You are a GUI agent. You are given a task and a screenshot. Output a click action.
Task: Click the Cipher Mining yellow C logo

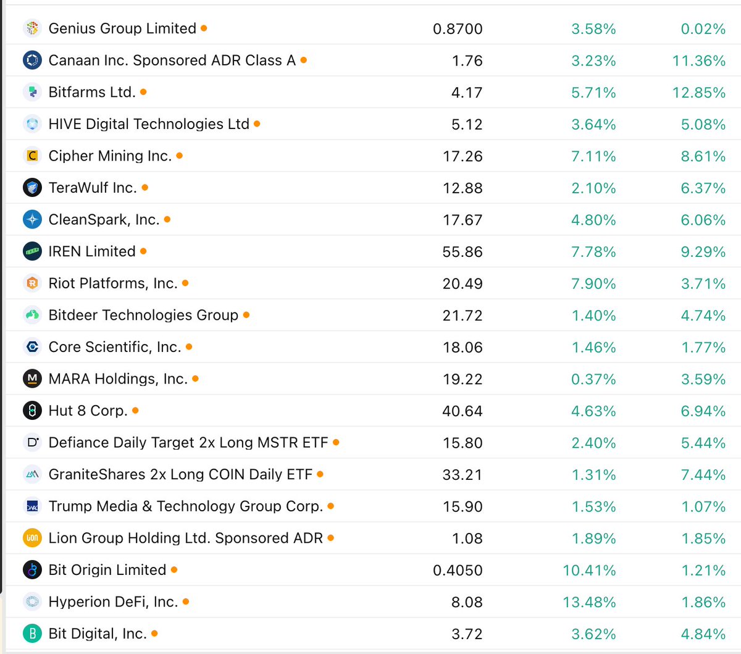point(32,156)
